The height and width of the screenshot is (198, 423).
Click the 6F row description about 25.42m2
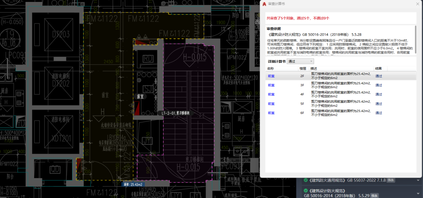tap(341, 113)
